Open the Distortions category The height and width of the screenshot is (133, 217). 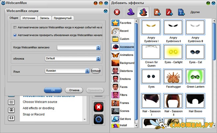click(123, 71)
